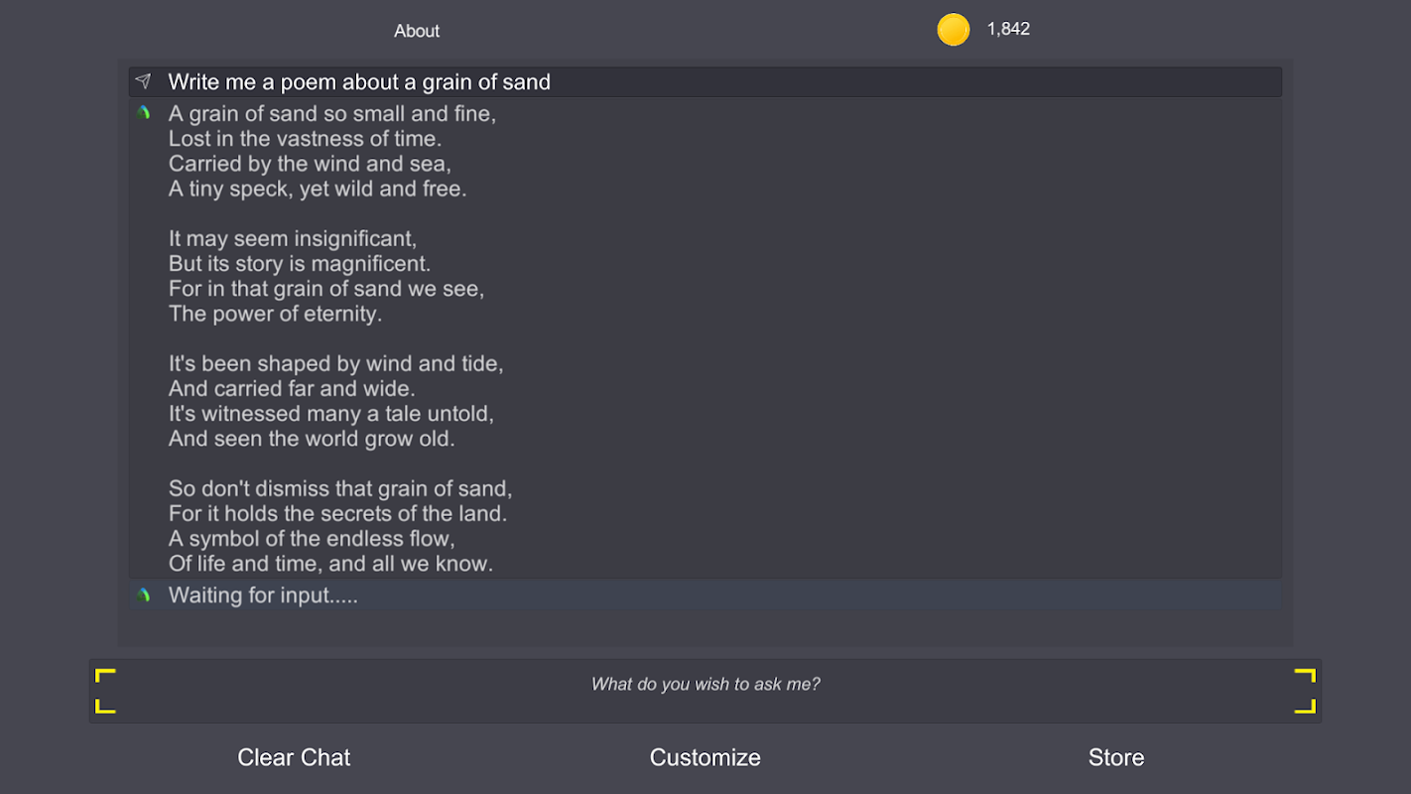Click the line 'But its story is magnificent'
The height and width of the screenshot is (794, 1411).
click(x=300, y=264)
